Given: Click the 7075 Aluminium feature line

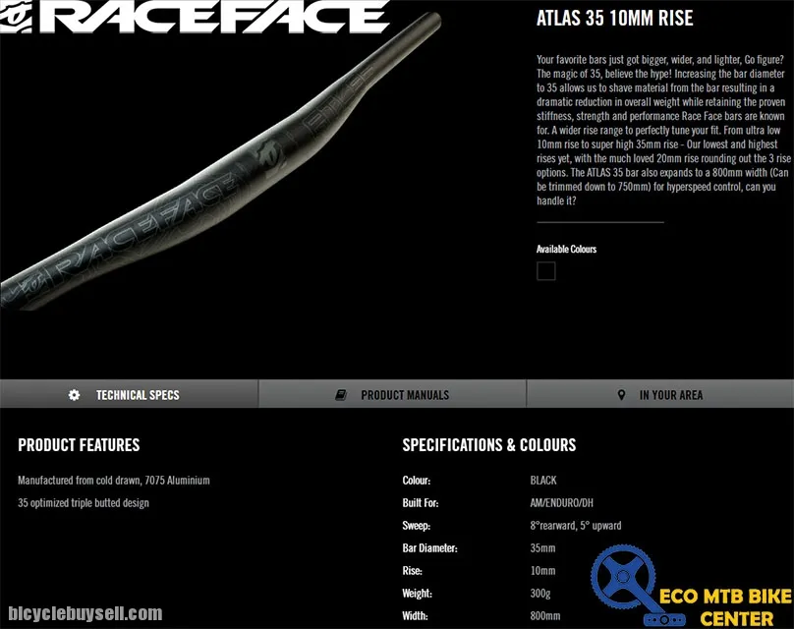Looking at the screenshot, I should [113, 481].
